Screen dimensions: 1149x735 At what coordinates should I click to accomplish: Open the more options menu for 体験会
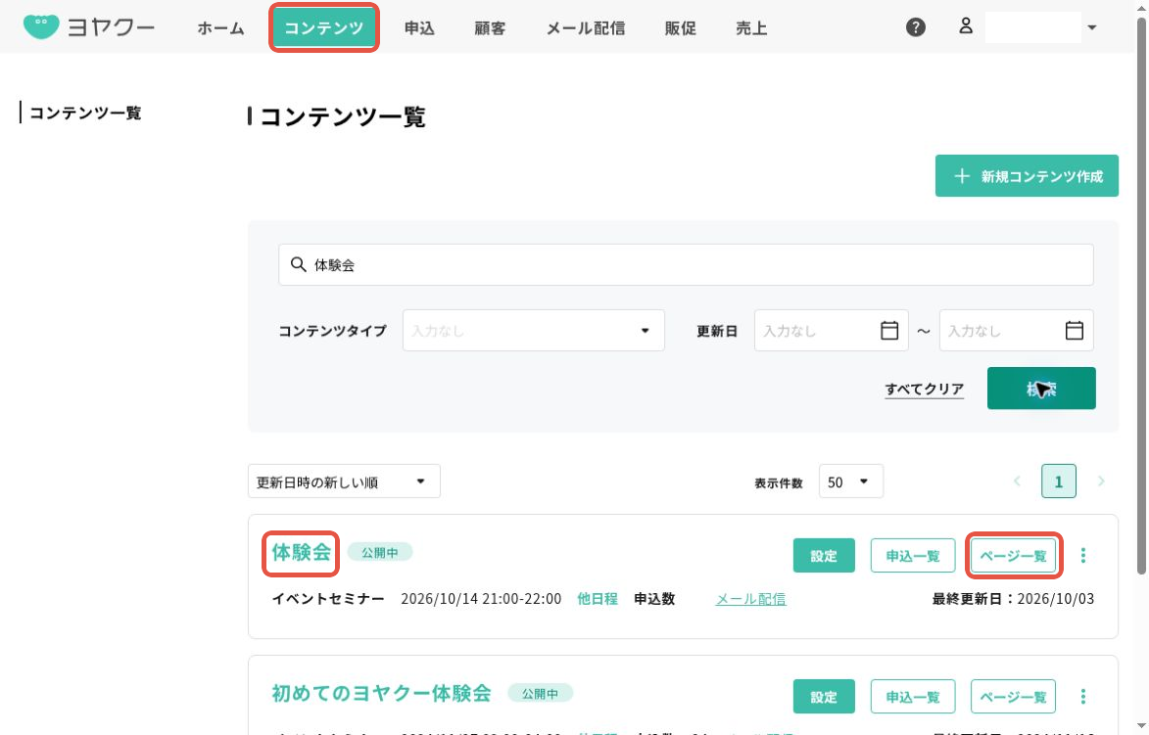point(1082,556)
